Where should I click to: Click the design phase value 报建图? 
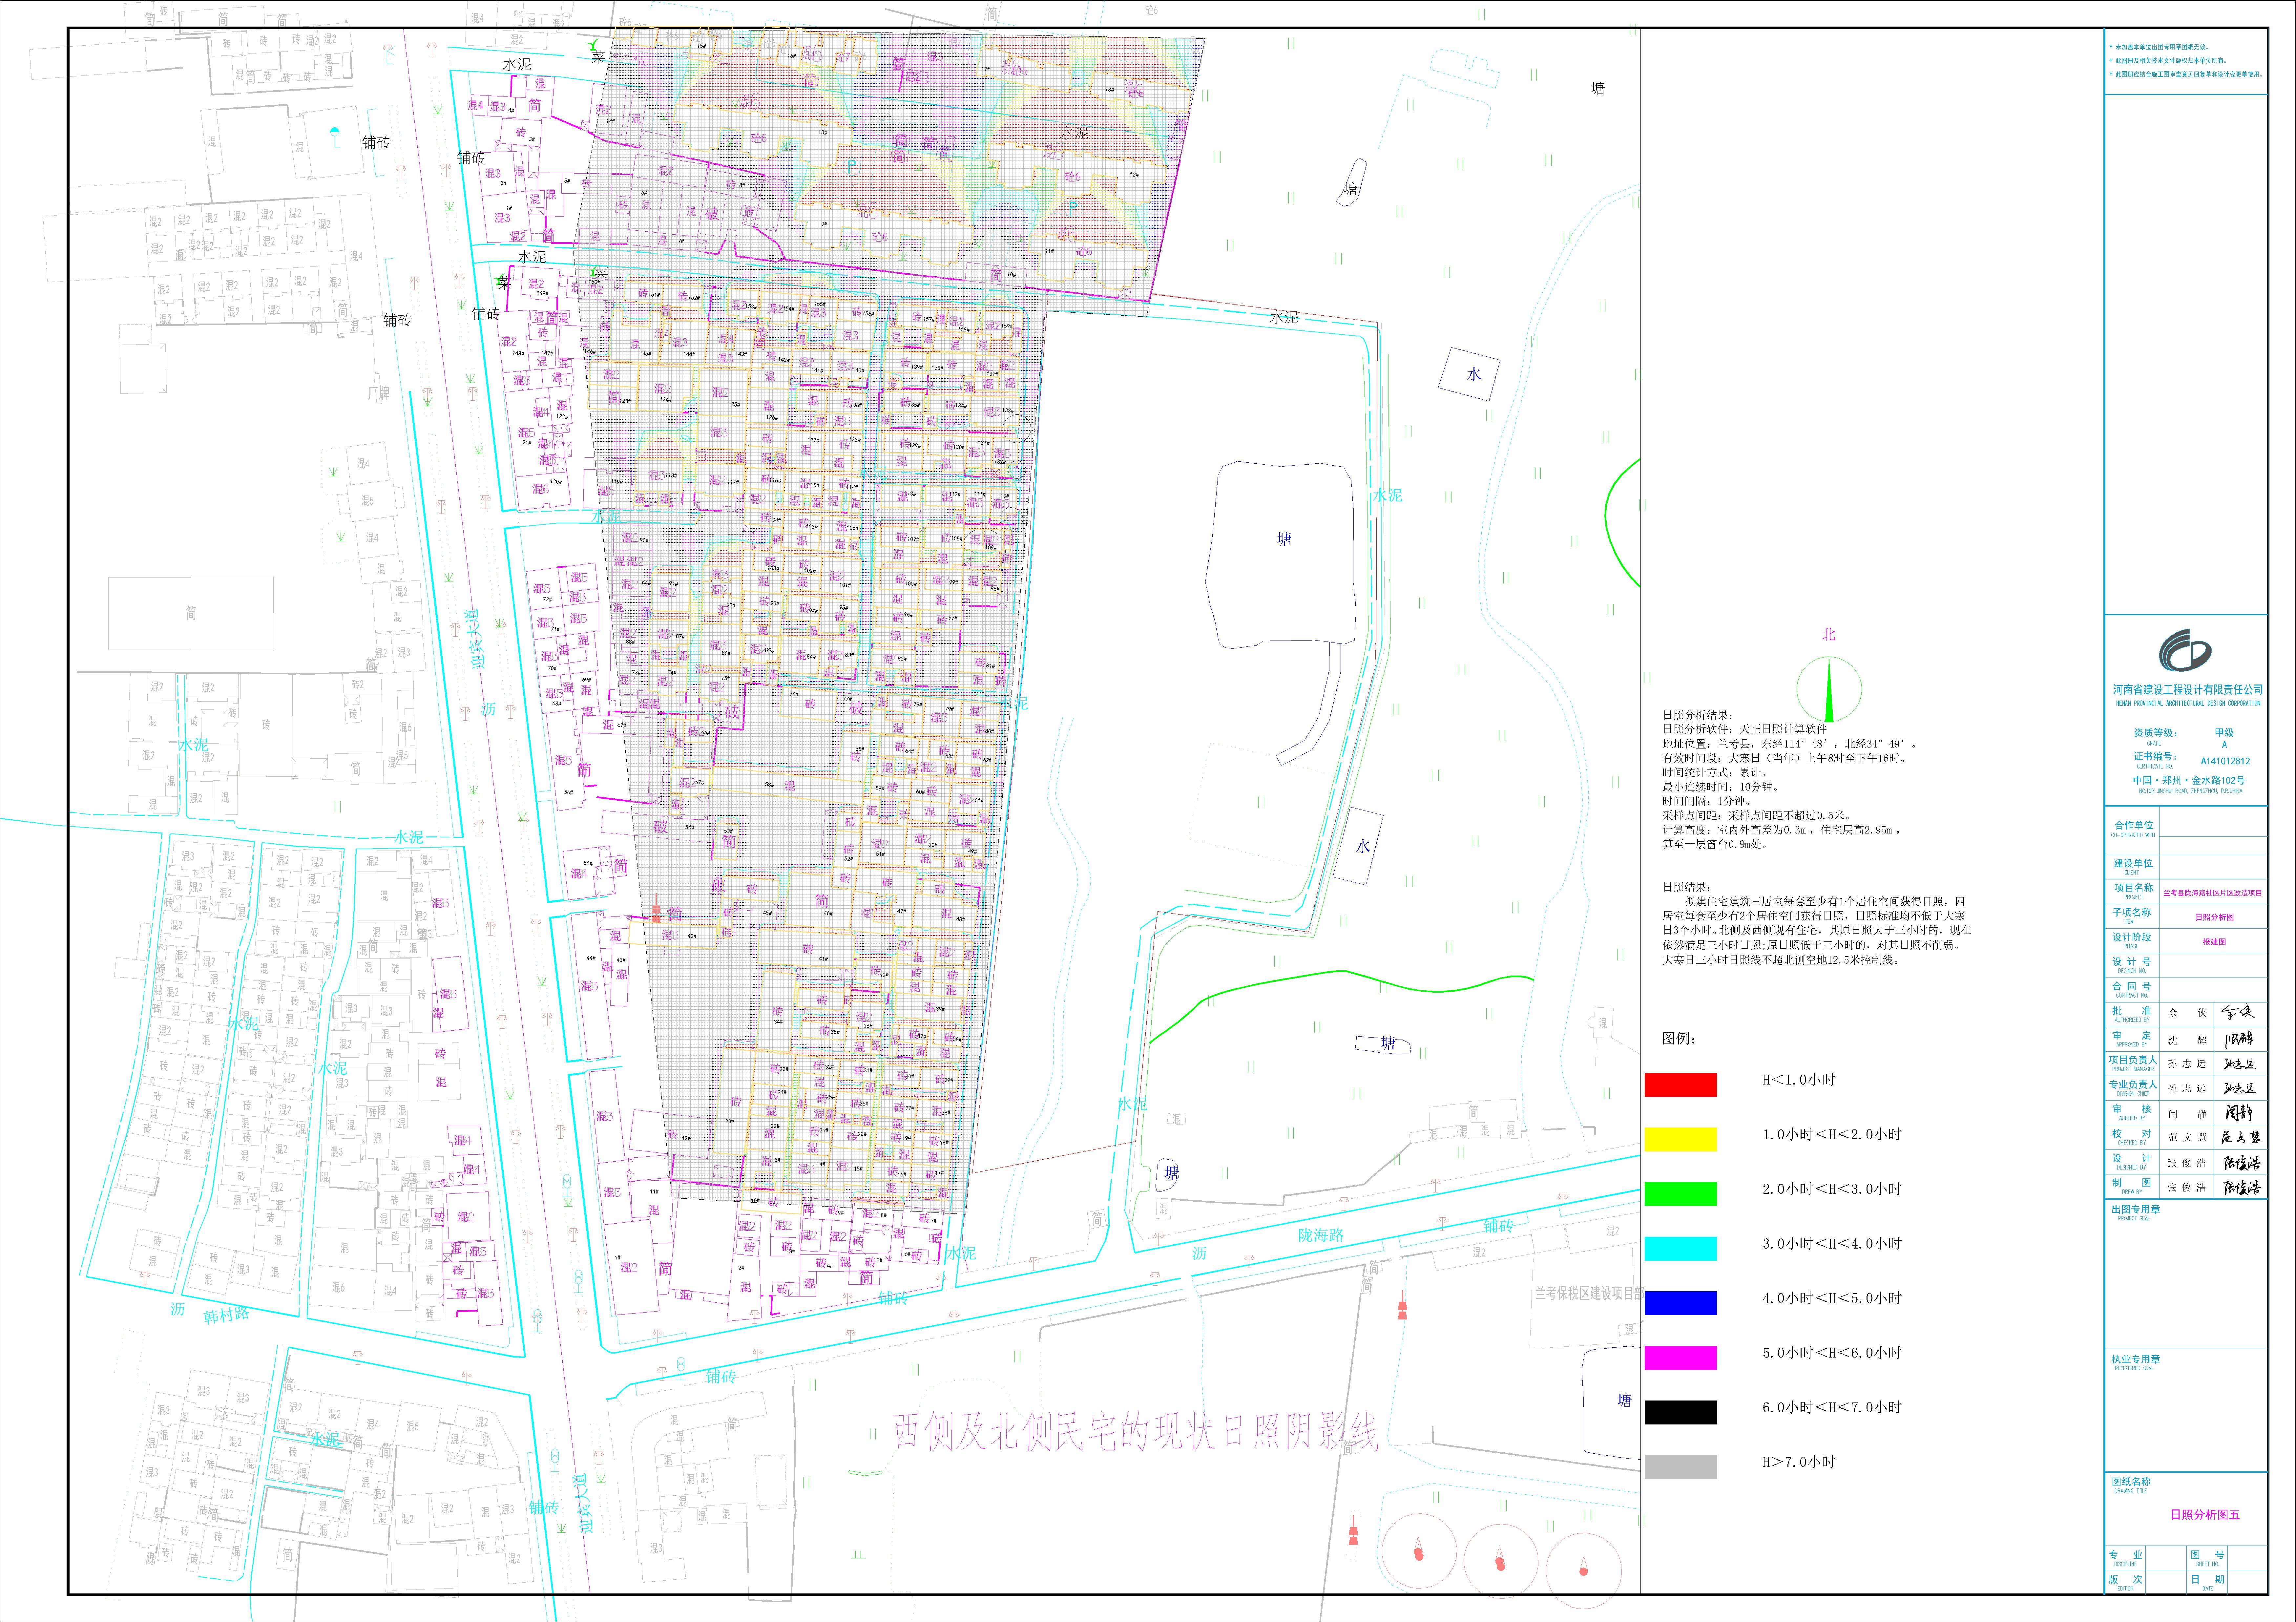coord(2214,942)
